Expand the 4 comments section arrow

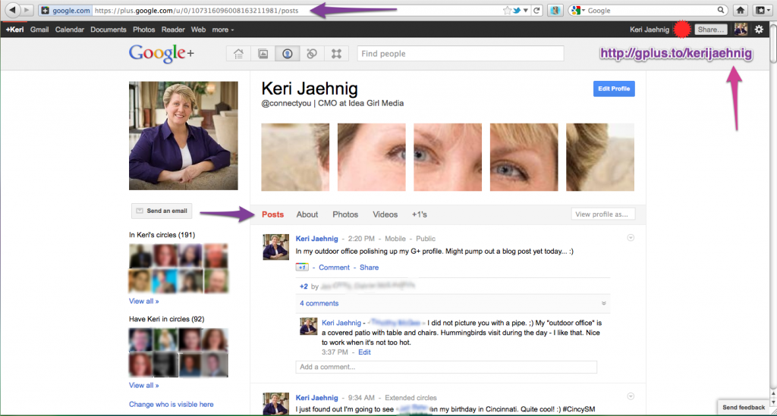click(603, 303)
